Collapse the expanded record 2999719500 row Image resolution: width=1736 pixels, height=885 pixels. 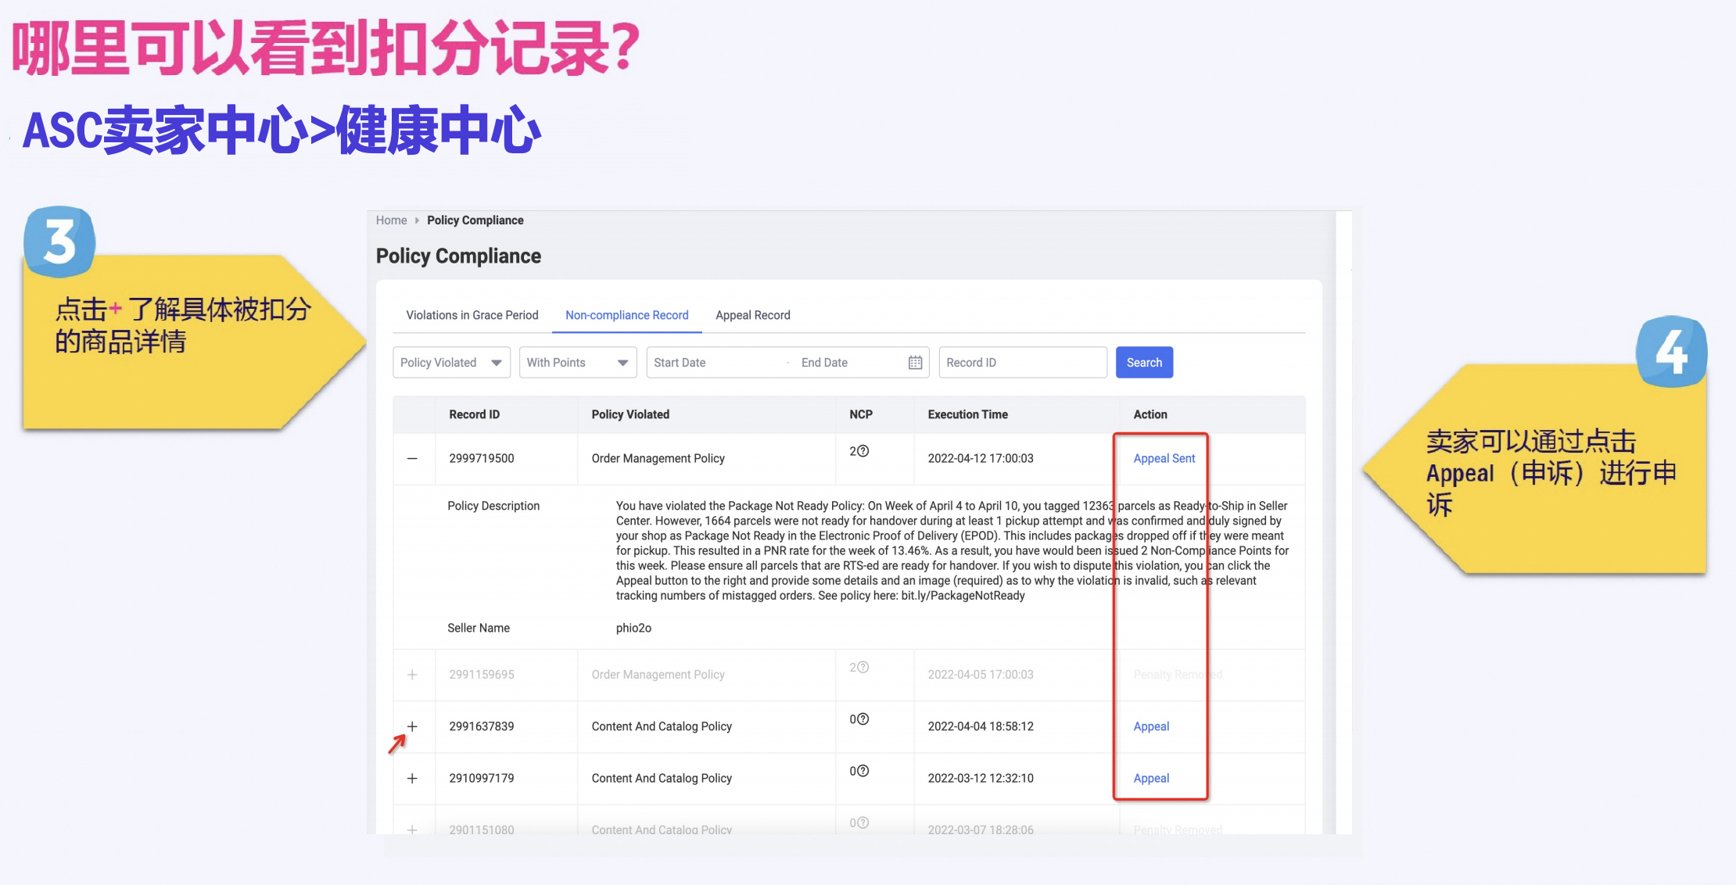pyautogui.click(x=412, y=458)
